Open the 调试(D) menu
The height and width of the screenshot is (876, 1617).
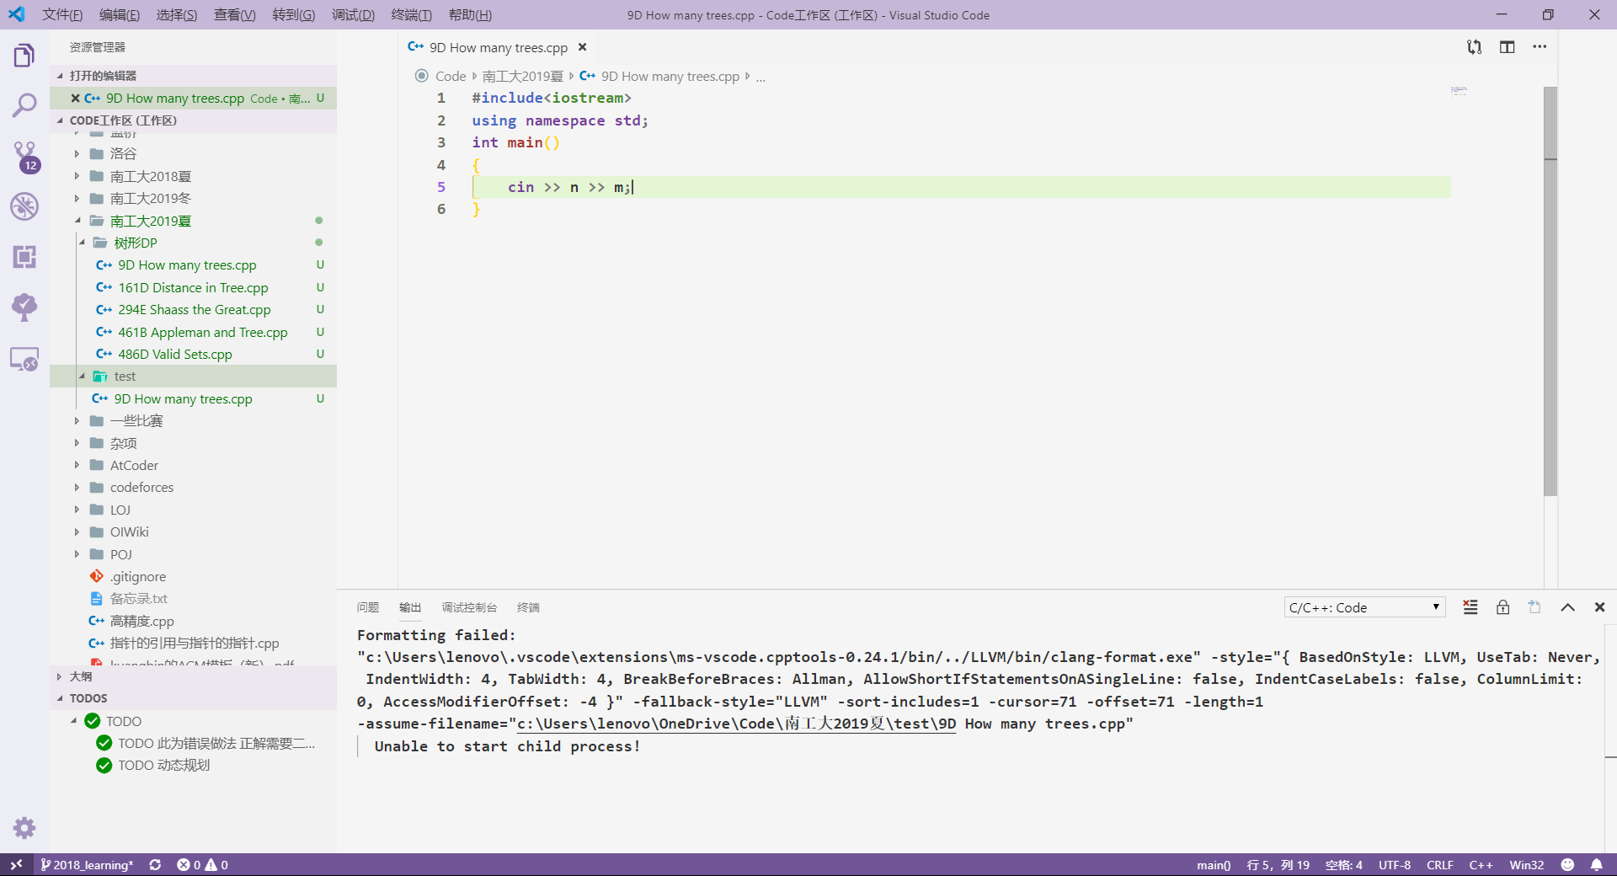[x=353, y=15]
